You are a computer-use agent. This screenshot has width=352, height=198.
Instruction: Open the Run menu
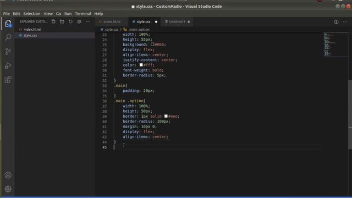coord(68,14)
